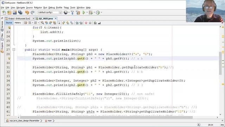Toggle Highlight Search in editor toolbar
225x127 pixels.
coord(54,23)
